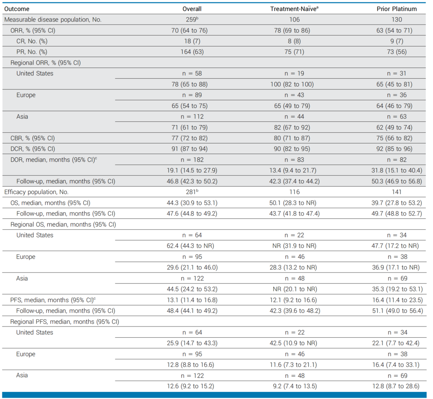The height and width of the screenshot is (399, 433).
Task: Select the DOR value "31.8 (15.1 to 40.4)"
Action: coord(396,170)
